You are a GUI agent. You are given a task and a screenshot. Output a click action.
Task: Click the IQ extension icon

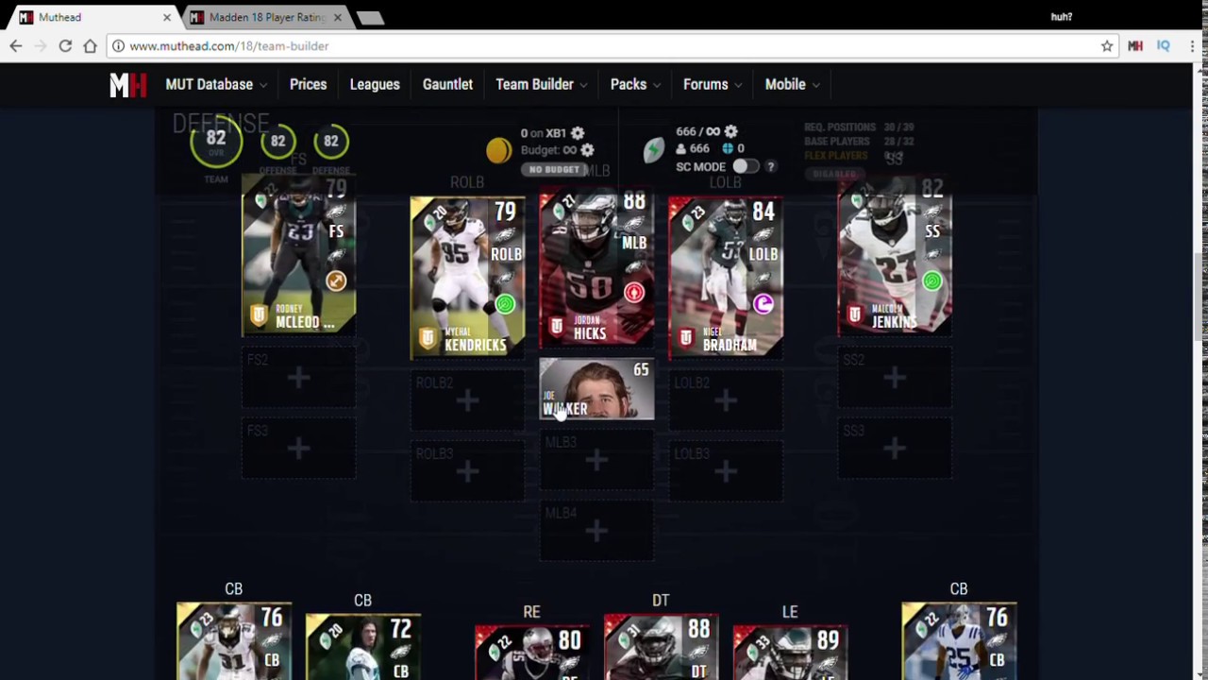[1164, 45]
